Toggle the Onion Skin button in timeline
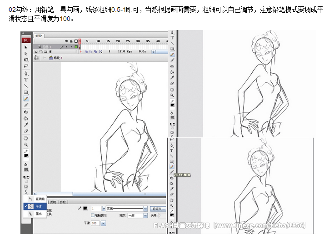The height and width of the screenshot is (234, 329). click(x=86, y=51)
